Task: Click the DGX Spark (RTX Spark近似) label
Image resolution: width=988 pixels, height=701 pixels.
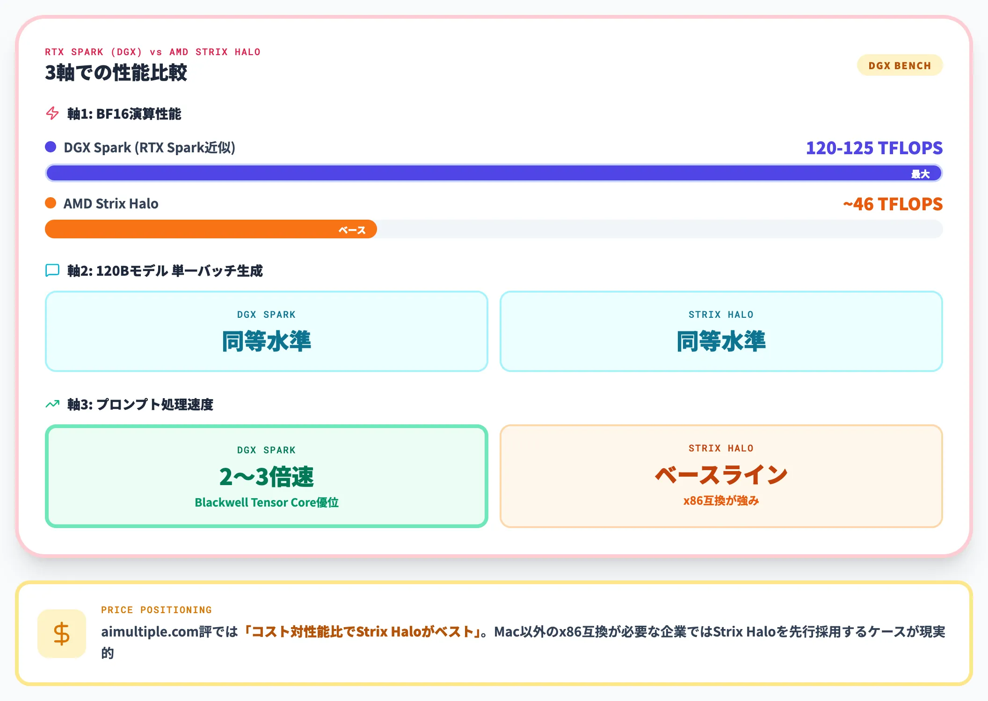Action: coord(149,147)
